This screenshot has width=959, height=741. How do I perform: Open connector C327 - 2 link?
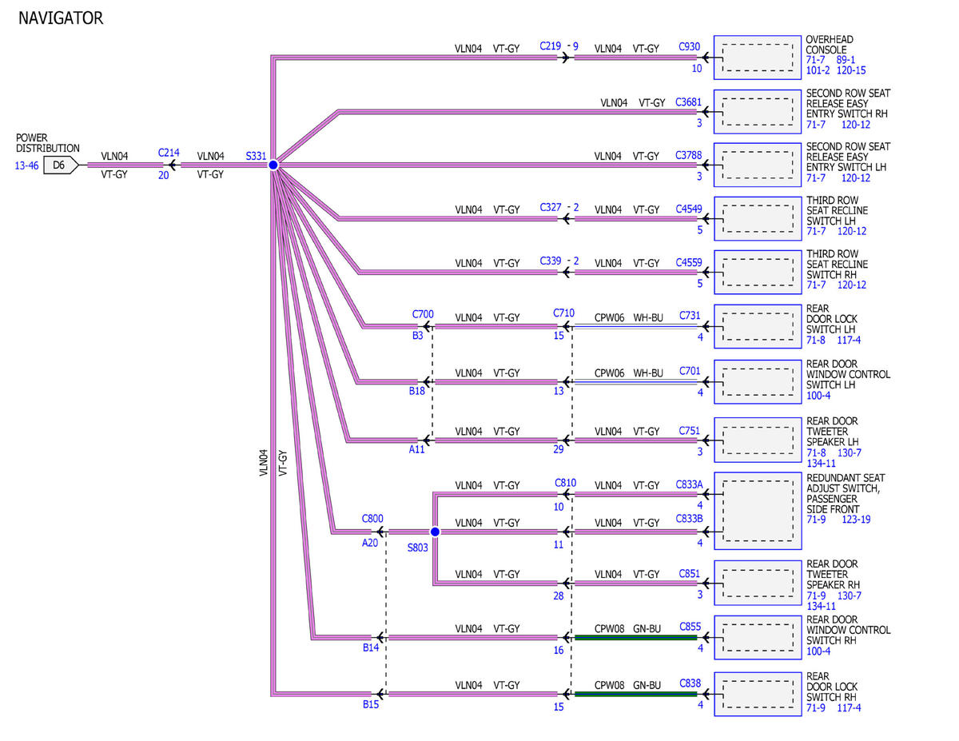point(559,207)
